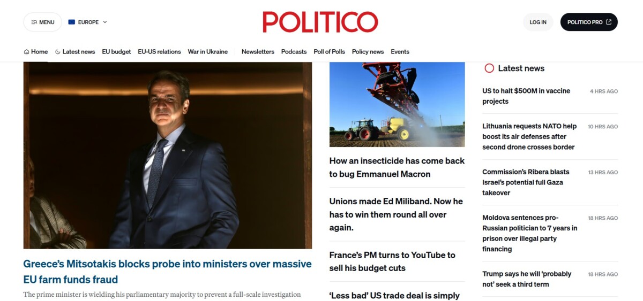643x301 pixels.
Task: Click the tractor sprayer photo thumbnail
Action: pyautogui.click(x=397, y=104)
